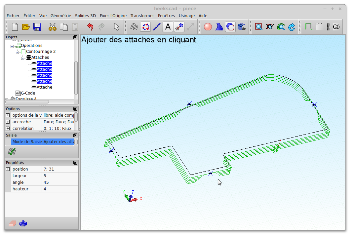353x235 pixels.
Task: Expand the 'accroche' options row
Action: coord(8,122)
